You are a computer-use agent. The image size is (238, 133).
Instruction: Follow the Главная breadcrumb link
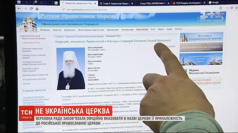59,36
